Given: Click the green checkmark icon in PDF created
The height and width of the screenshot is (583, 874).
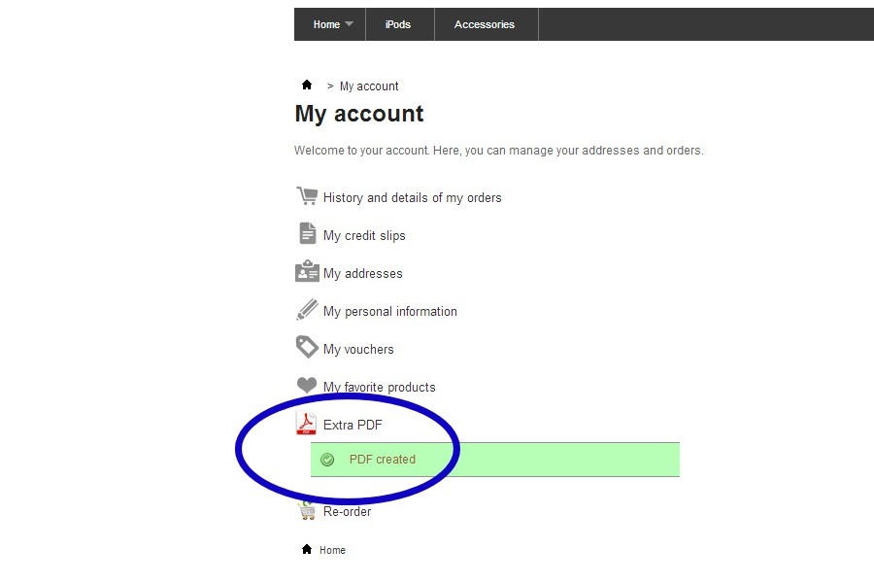Looking at the screenshot, I should 328,460.
